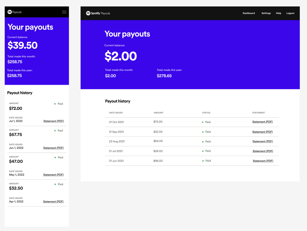Open the Settings menu item
Screen dimensions: 307x231
266,13
